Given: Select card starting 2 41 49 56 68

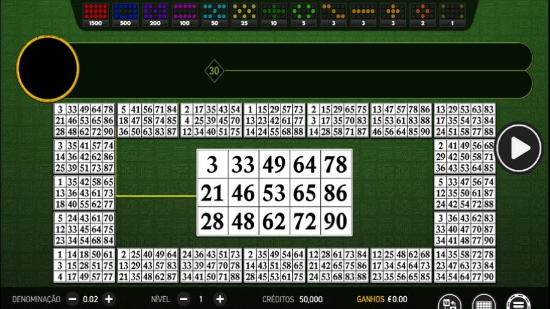Looking at the screenshot, I should pos(465,156).
